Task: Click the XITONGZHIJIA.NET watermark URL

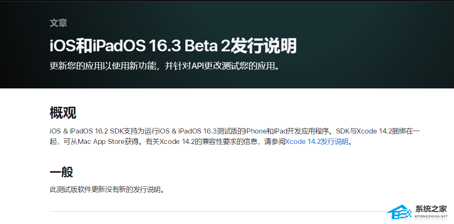Action: 431,217
